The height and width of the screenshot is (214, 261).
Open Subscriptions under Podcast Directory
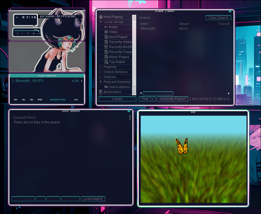click(x=120, y=87)
